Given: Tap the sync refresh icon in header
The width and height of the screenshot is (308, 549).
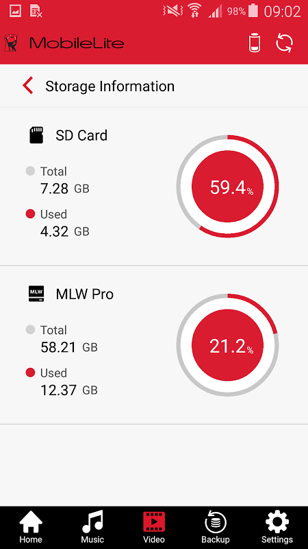Looking at the screenshot, I should 285,43.
